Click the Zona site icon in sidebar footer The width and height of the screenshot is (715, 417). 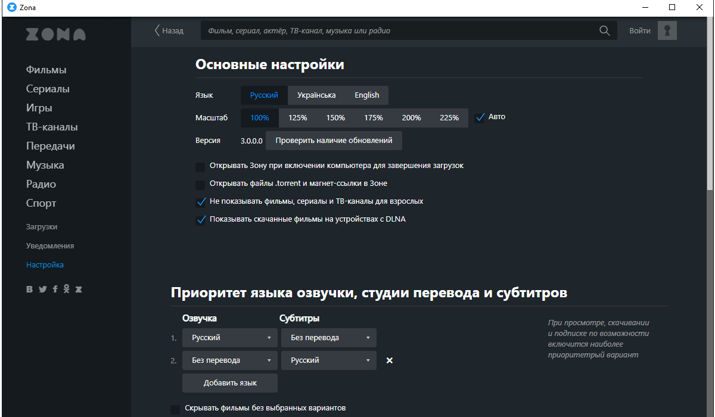point(79,290)
